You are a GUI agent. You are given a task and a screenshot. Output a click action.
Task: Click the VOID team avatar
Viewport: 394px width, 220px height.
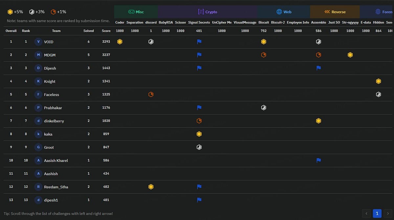click(x=38, y=42)
